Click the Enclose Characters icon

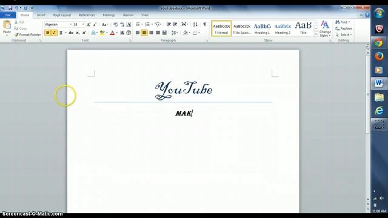(129, 33)
